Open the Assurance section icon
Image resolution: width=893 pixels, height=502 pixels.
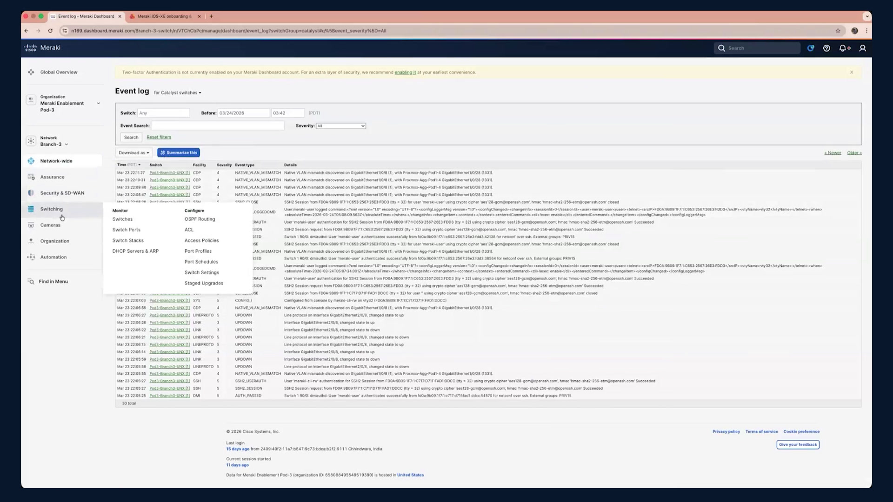coord(31,177)
